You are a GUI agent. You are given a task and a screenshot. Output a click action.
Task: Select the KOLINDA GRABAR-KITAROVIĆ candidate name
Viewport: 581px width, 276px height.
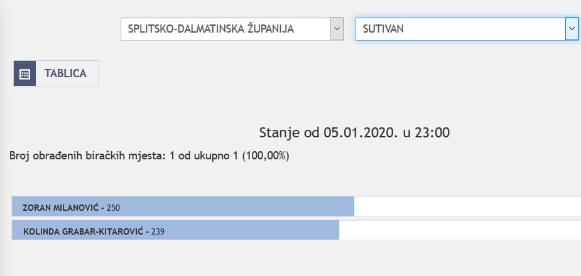[x=84, y=231]
